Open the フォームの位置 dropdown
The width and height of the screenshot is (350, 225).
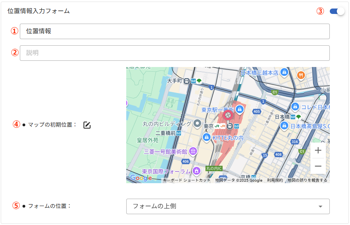pos(228,206)
